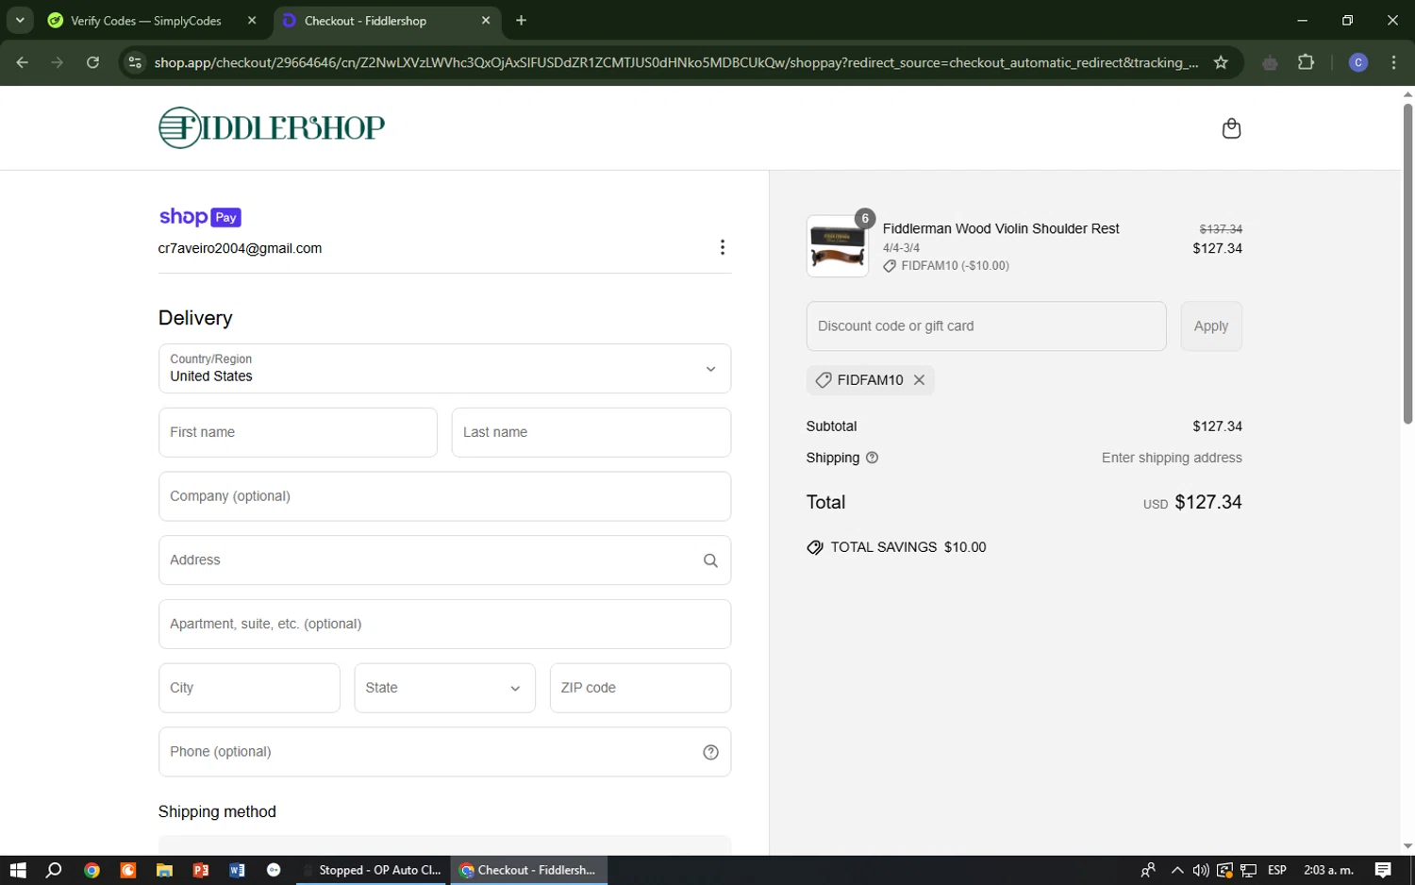Click the 2:03 a. m. clock
The height and width of the screenshot is (885, 1415).
pyautogui.click(x=1328, y=870)
